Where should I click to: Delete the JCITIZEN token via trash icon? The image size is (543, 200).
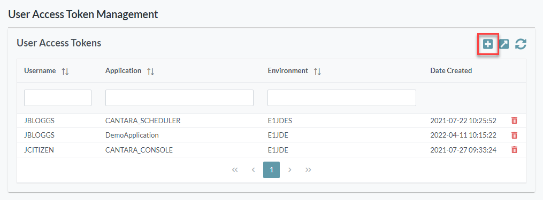pos(514,150)
